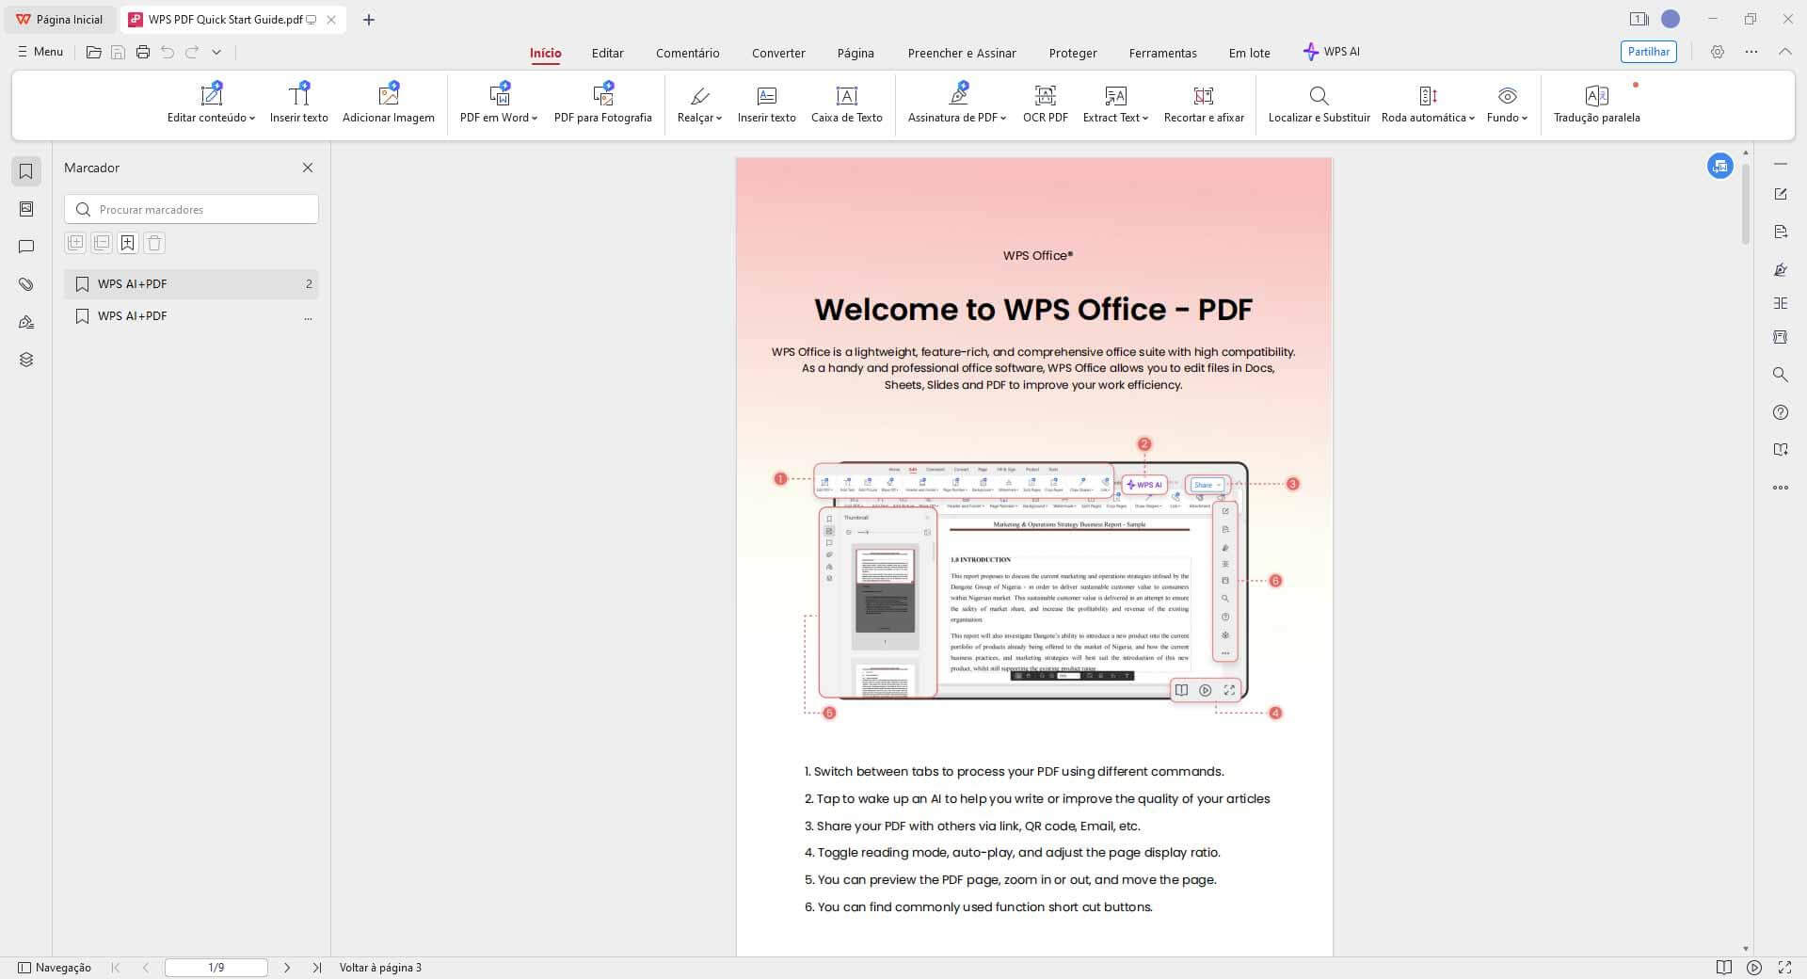
Task: Toggle two-page reading view at bottom right
Action: tap(1723, 968)
